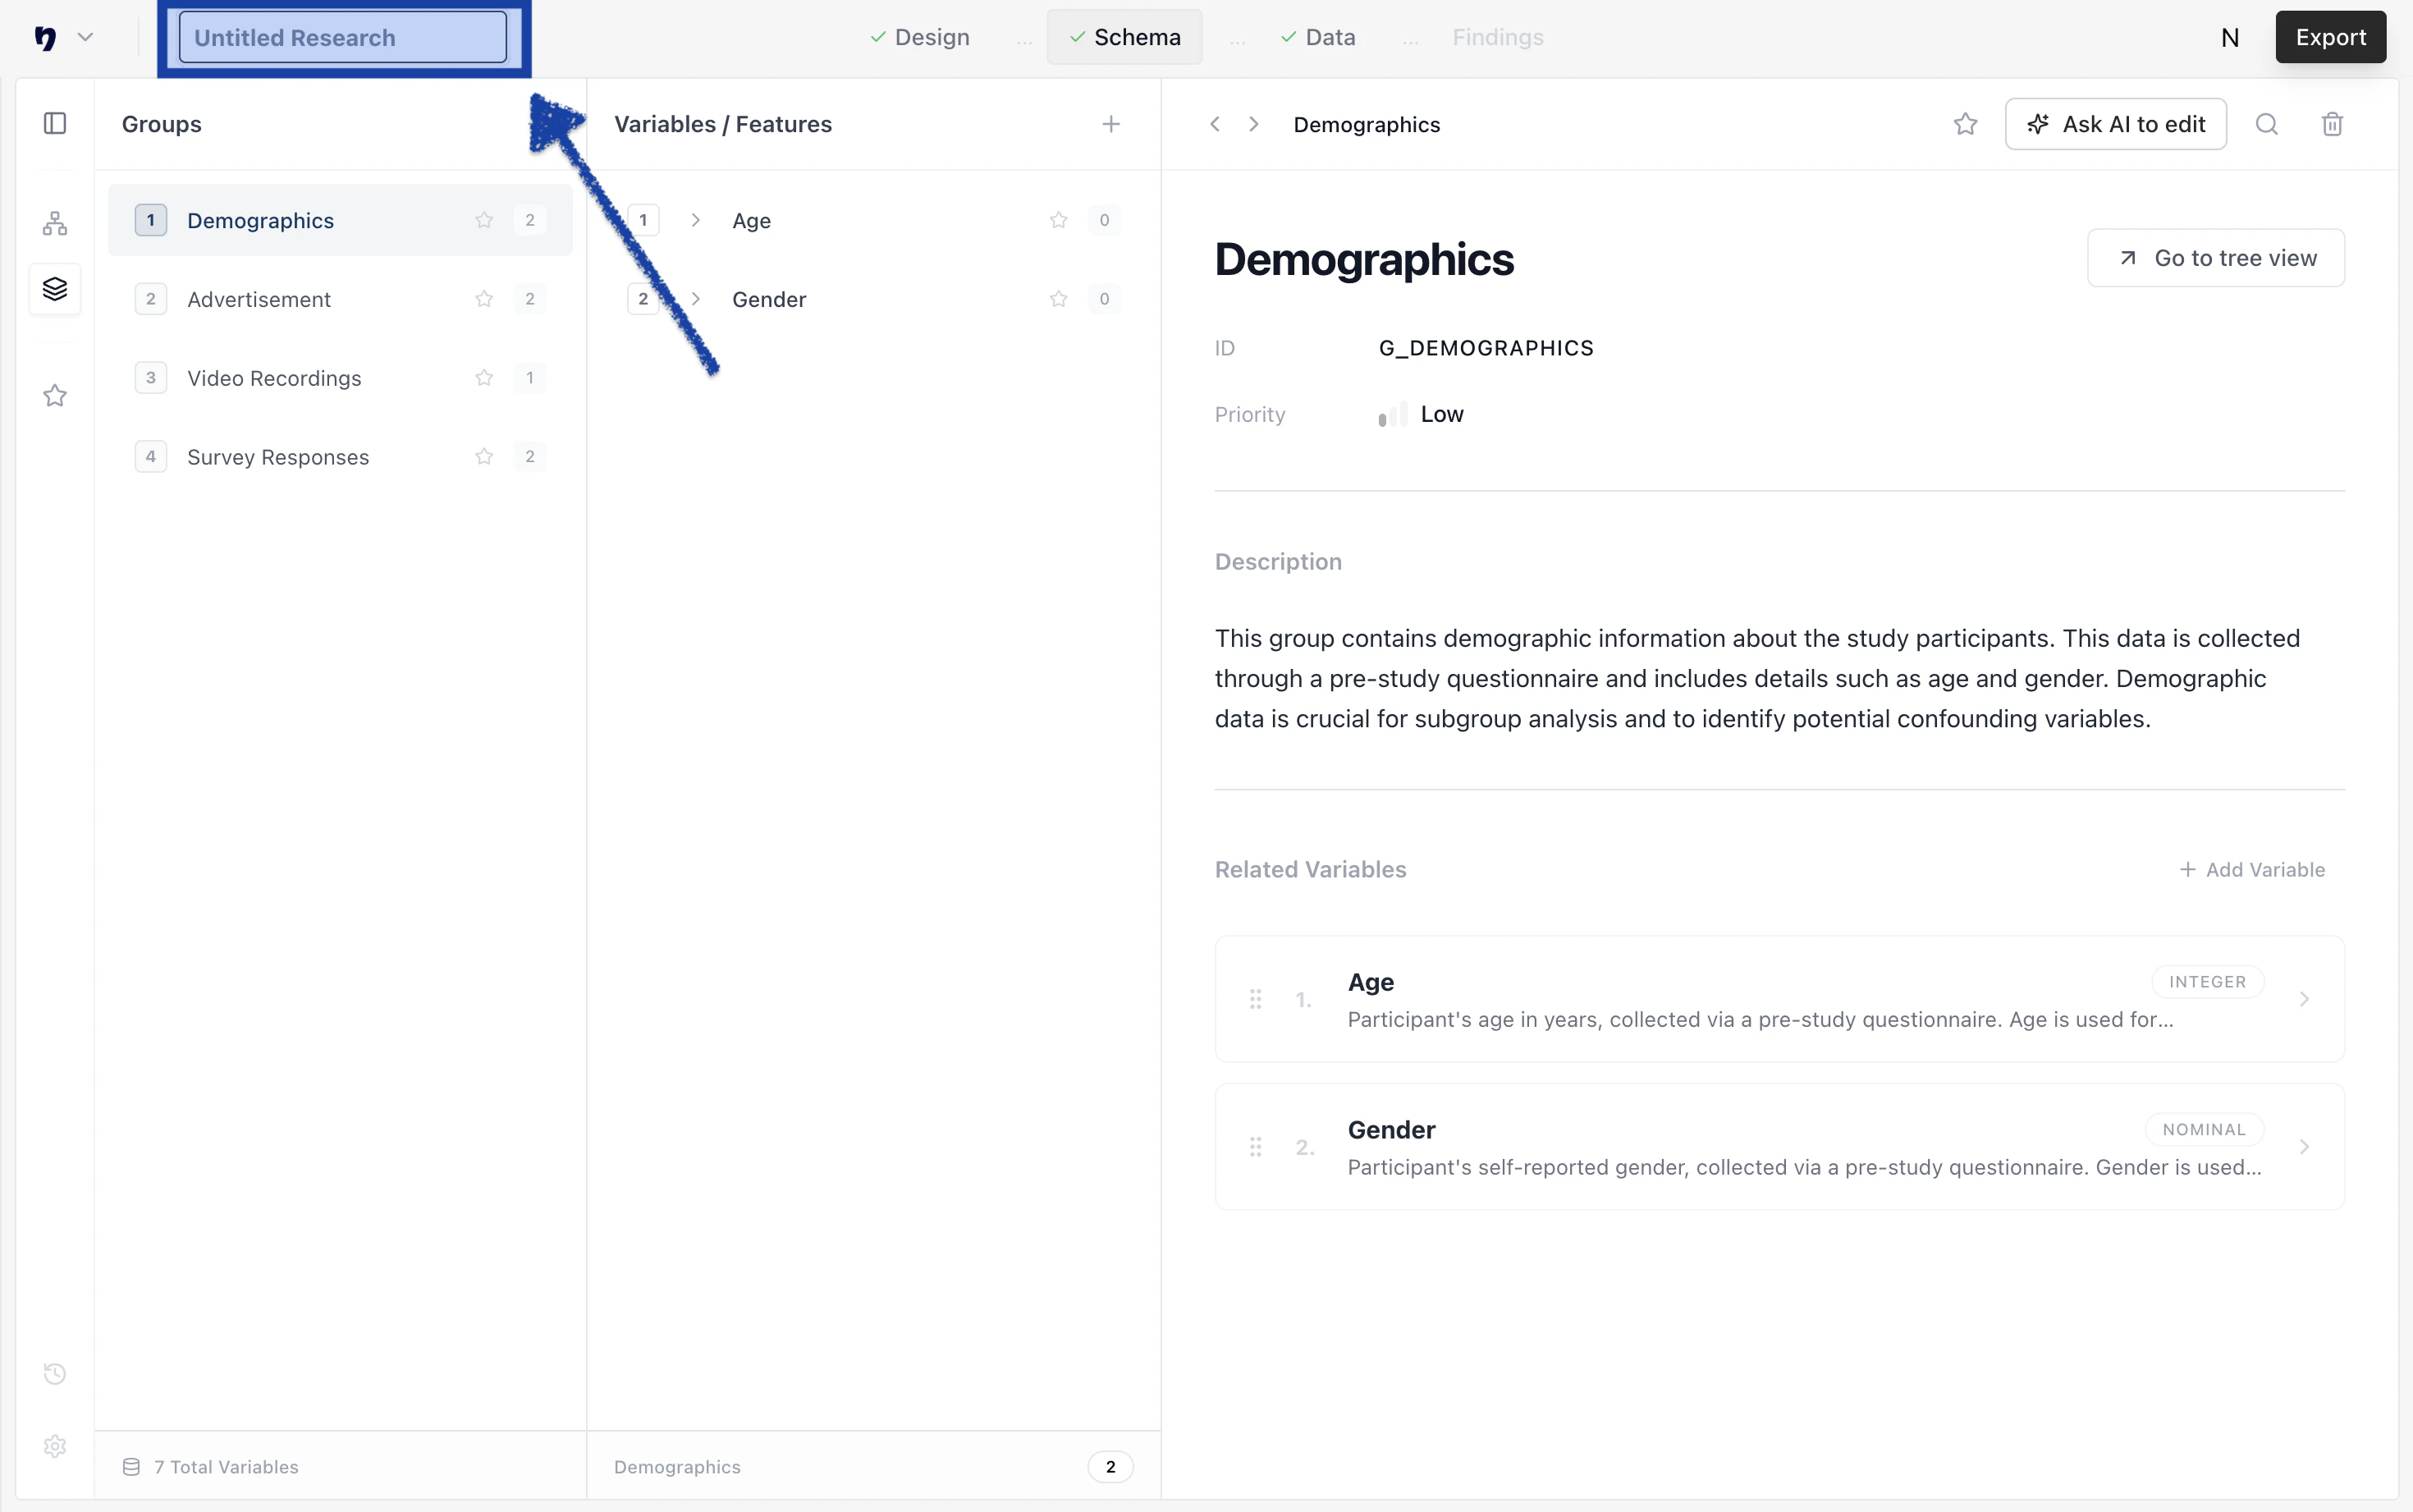Expand the Age variable chevron

click(696, 220)
